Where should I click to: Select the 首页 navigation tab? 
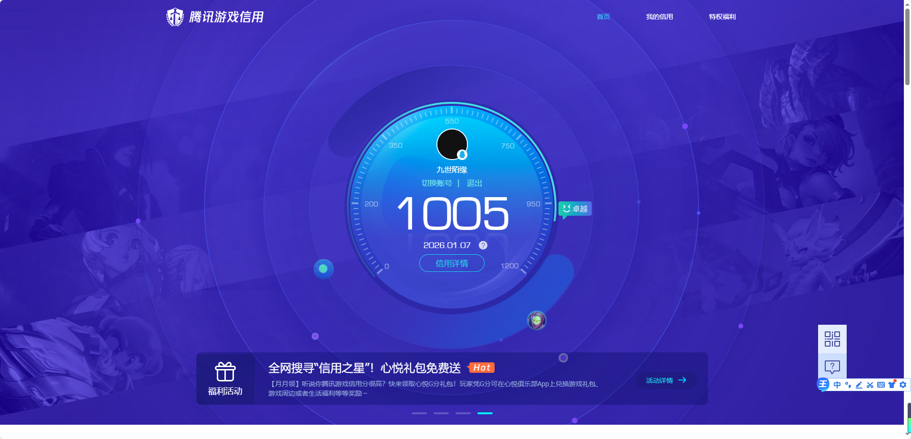(x=603, y=17)
